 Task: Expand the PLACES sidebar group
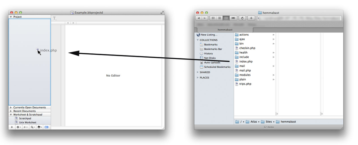pyautogui.click(x=198, y=78)
